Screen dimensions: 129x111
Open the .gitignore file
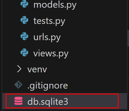click(48, 86)
